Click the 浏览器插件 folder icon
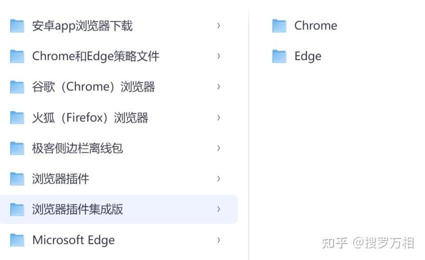 pyautogui.click(x=17, y=179)
